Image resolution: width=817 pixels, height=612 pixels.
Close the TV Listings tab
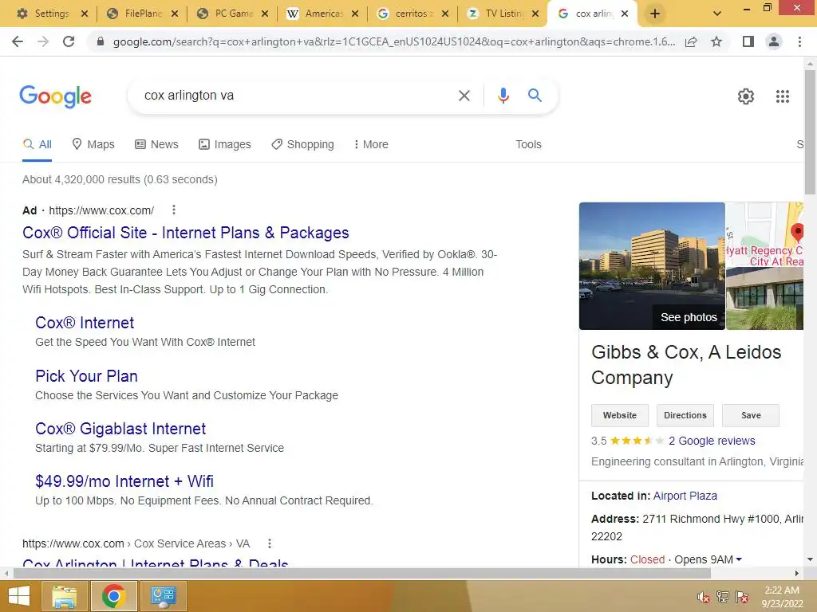click(535, 14)
